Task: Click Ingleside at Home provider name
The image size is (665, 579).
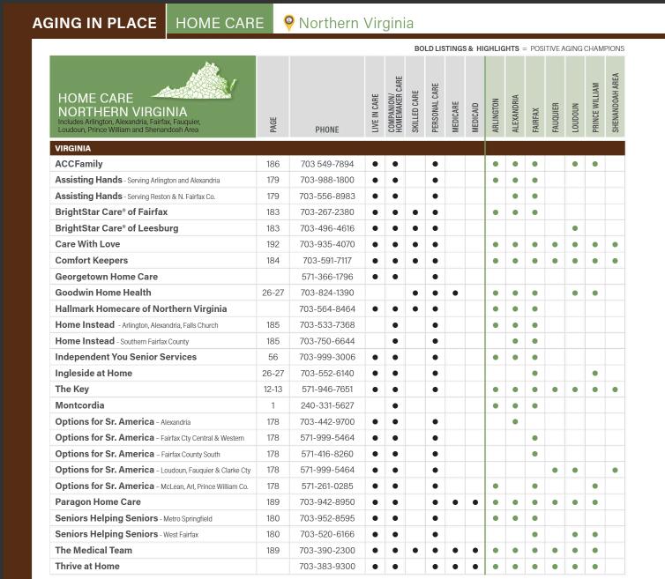Action: click(x=93, y=373)
